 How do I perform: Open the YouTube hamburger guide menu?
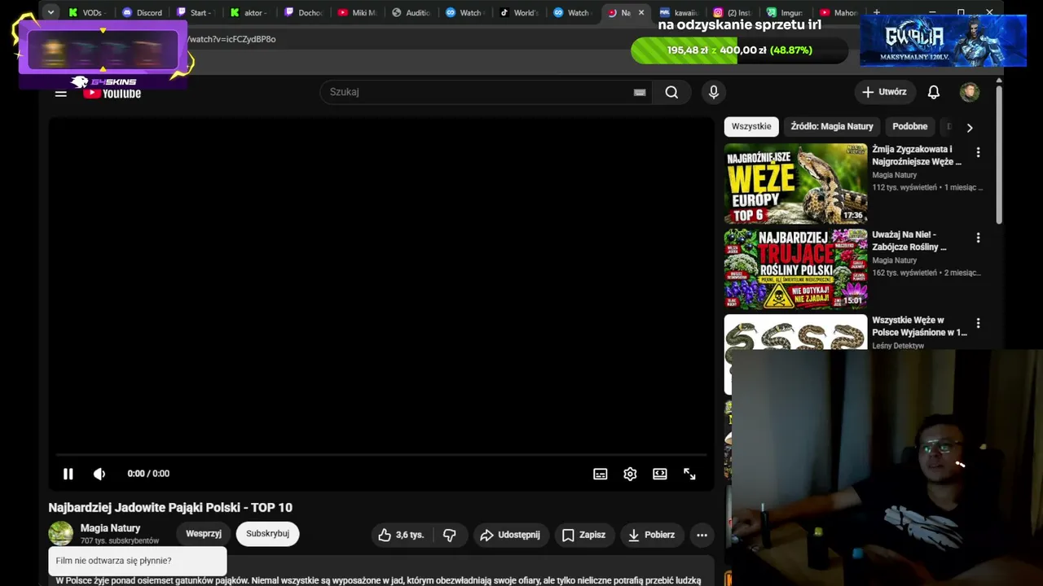(60, 93)
